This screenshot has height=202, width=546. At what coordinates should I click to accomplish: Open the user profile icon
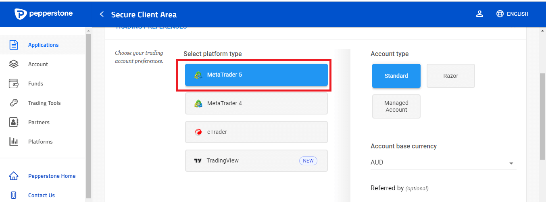coord(479,14)
